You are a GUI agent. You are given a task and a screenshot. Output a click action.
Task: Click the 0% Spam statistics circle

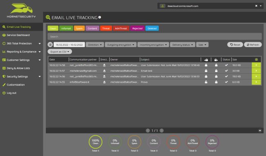click(134, 142)
